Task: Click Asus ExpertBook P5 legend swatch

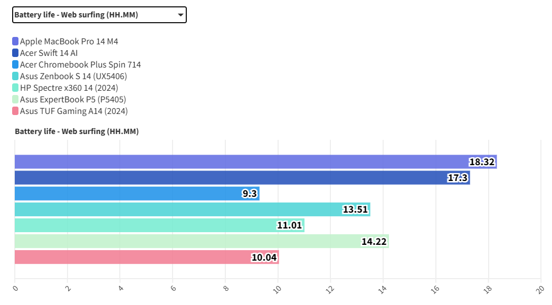Action: 15,99
